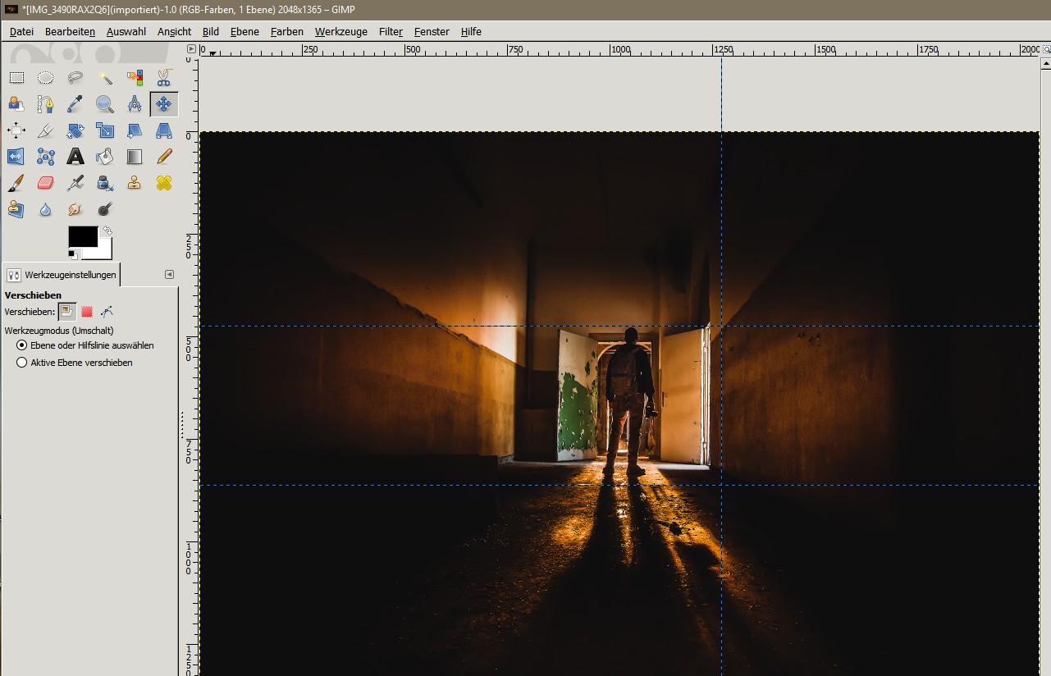This screenshot has height=676, width=1051.
Task: Activate the Zoom magnifier tool
Action: [x=105, y=104]
